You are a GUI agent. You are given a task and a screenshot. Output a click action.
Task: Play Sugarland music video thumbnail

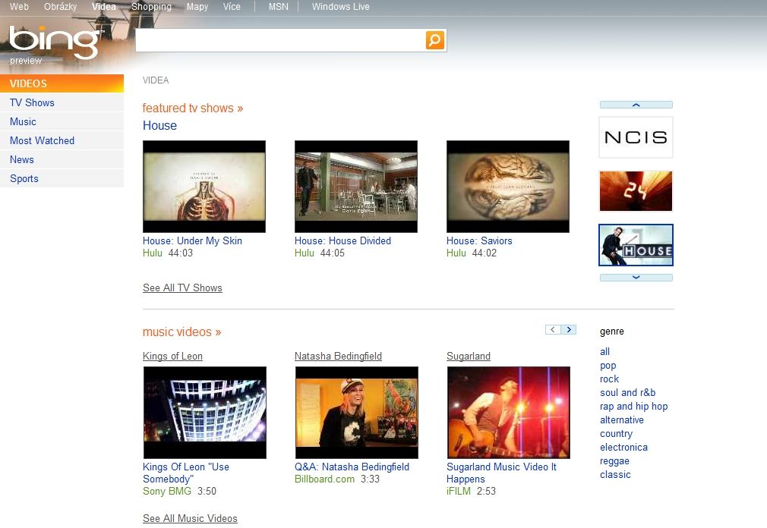pos(509,413)
